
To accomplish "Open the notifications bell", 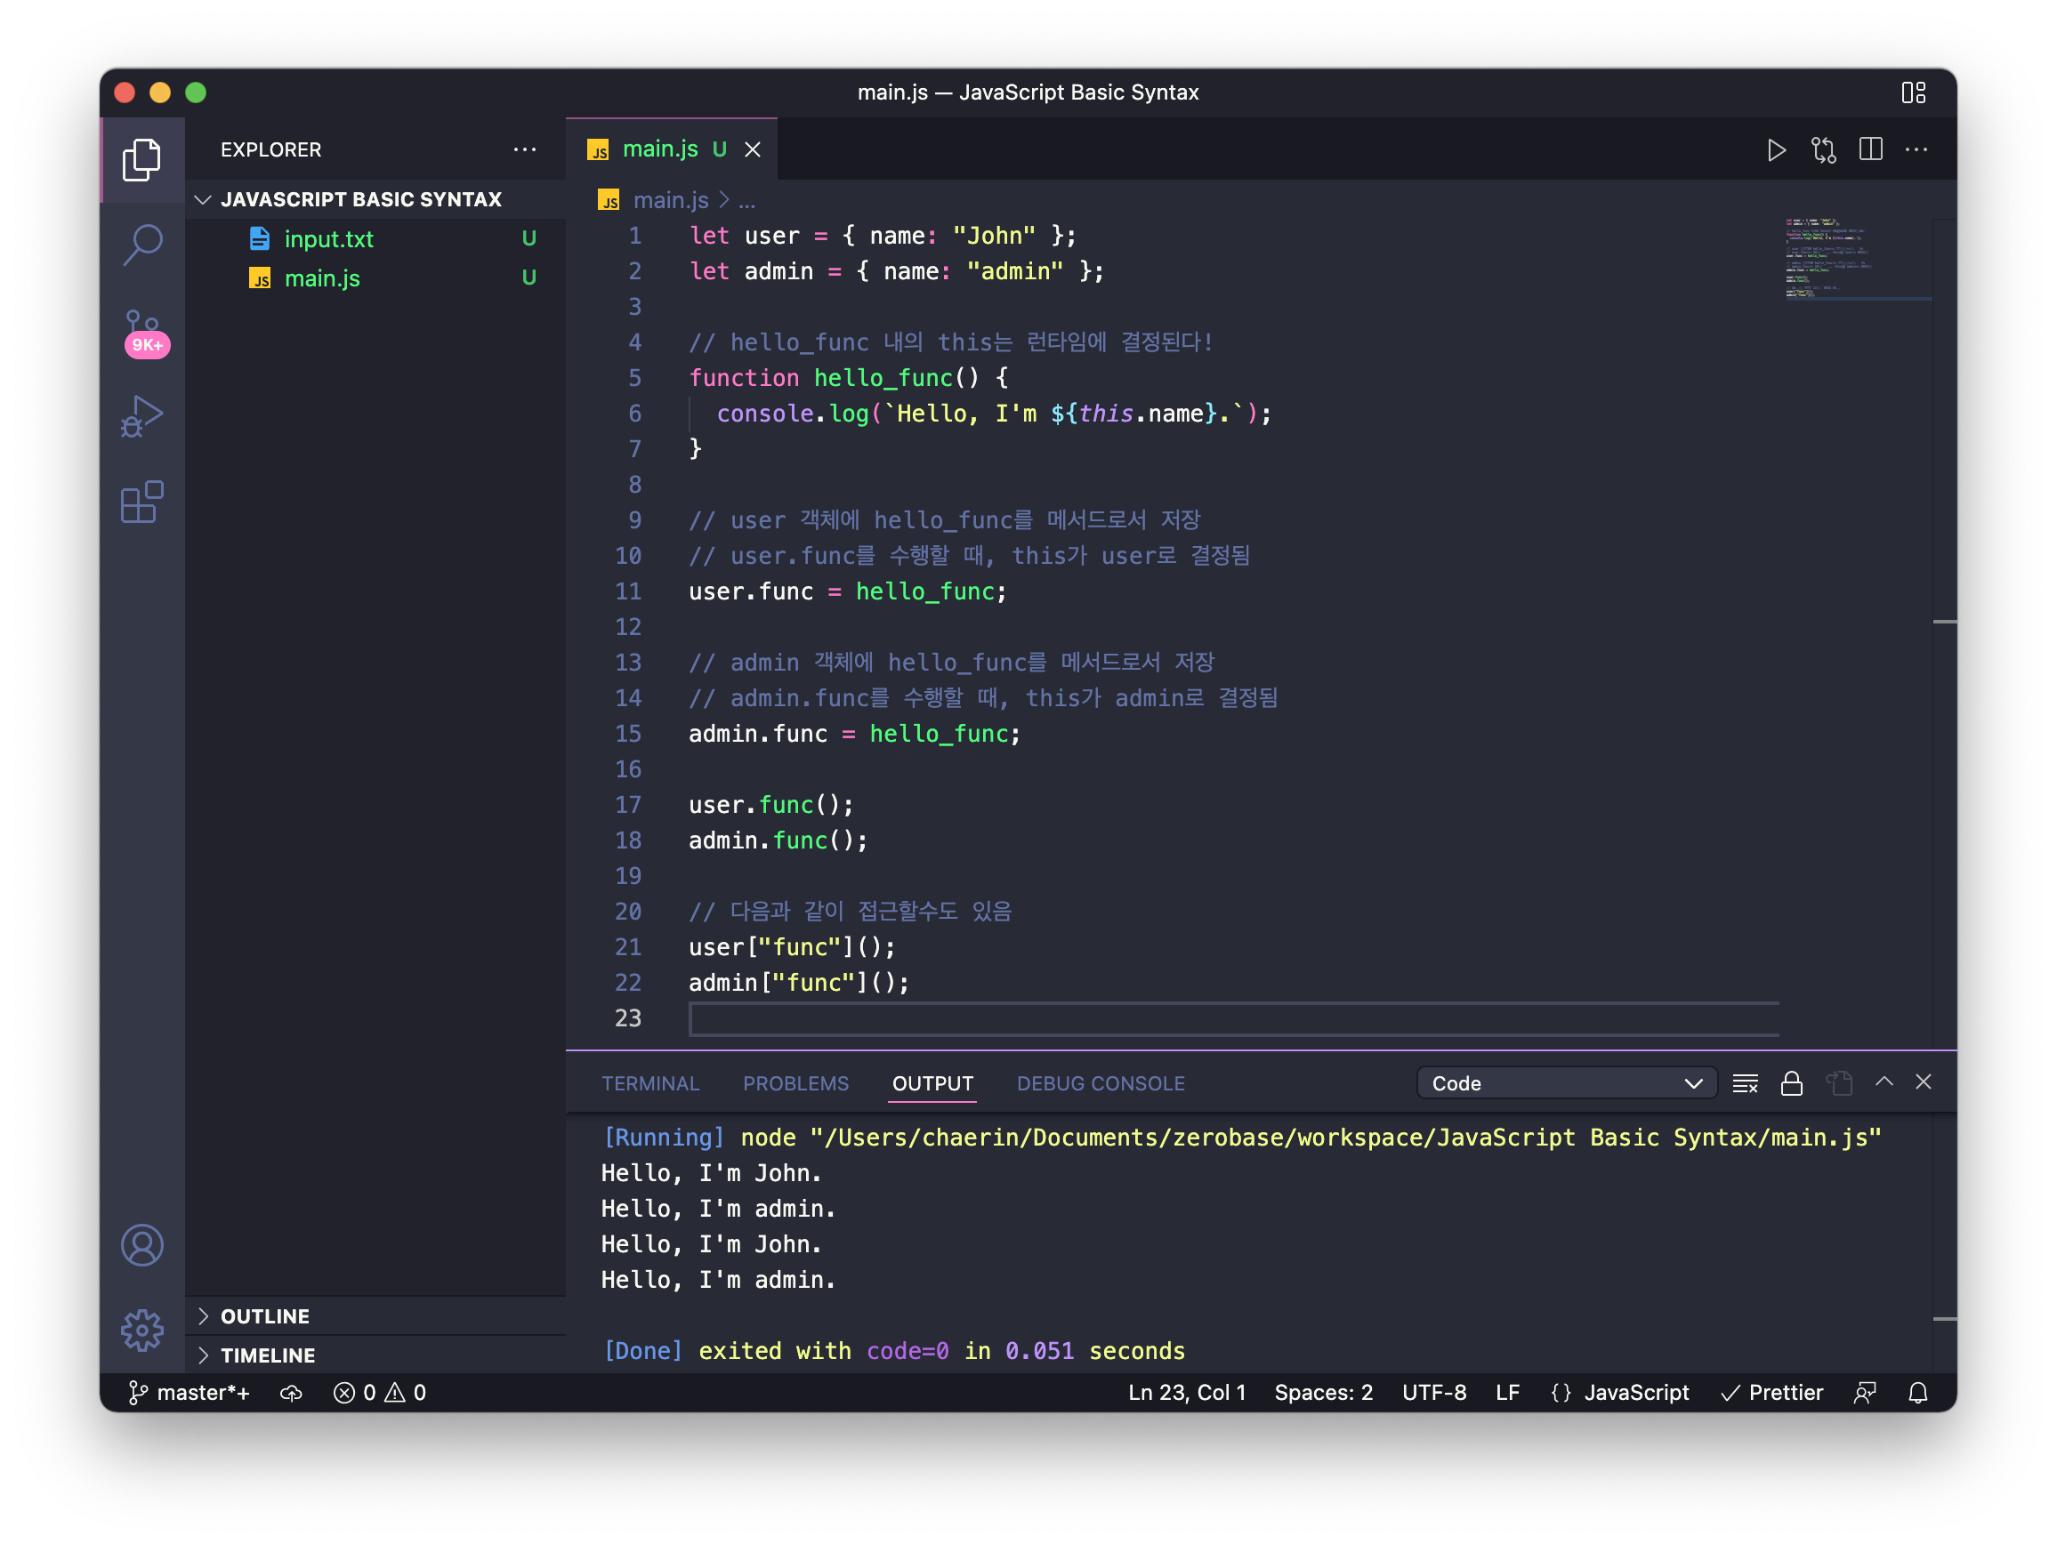I will tap(1917, 1393).
